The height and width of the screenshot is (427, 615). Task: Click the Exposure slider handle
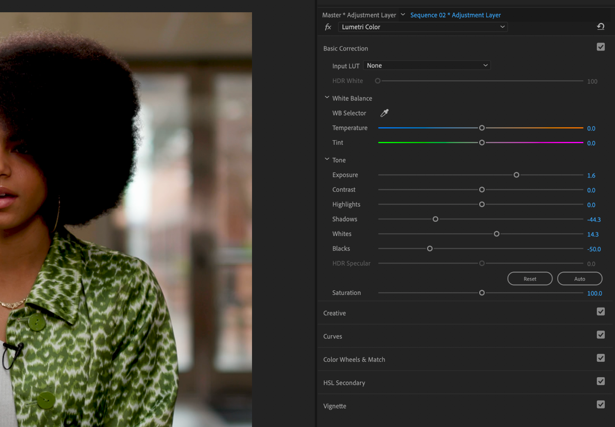click(x=516, y=175)
